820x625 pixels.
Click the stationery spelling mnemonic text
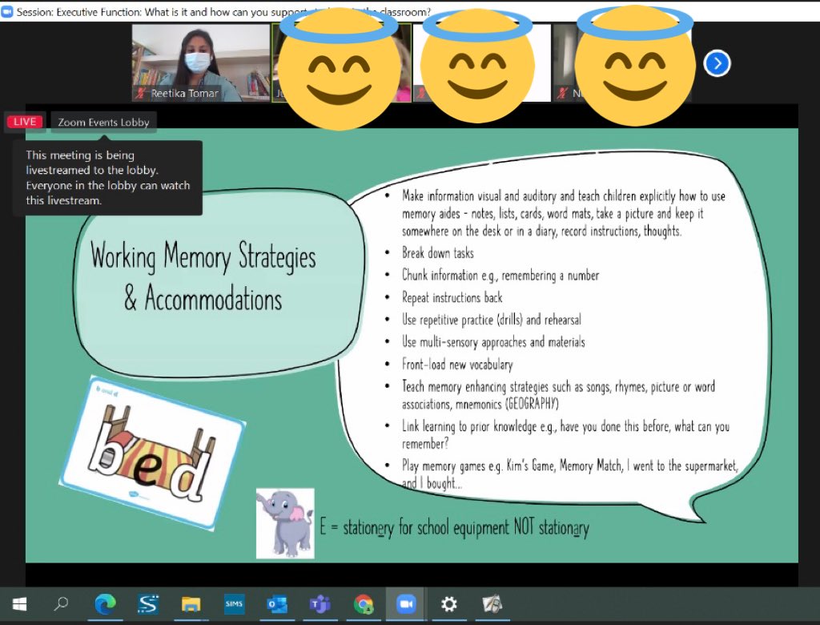[455, 527]
